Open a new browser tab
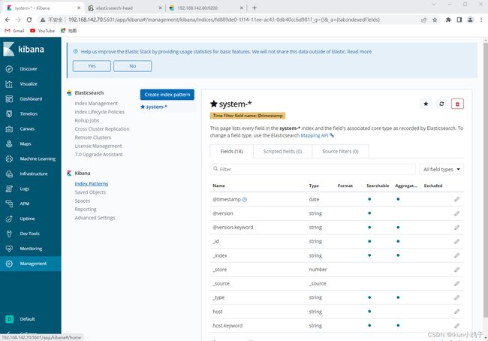This screenshot has width=488, height=341. pos(255,8)
